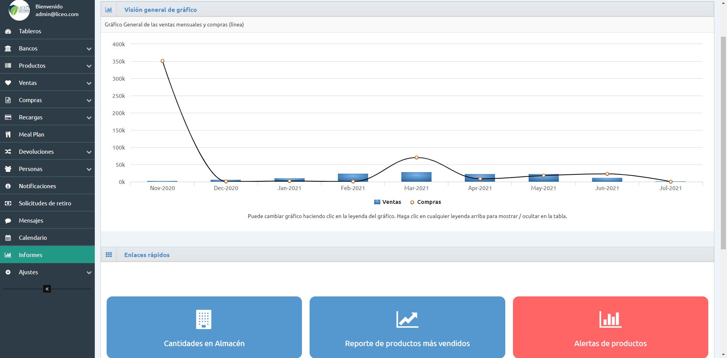Expand the Productos menu chevron
This screenshot has height=358, width=727.
click(89, 66)
